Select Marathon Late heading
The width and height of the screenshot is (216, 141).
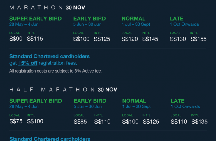[x=177, y=19]
